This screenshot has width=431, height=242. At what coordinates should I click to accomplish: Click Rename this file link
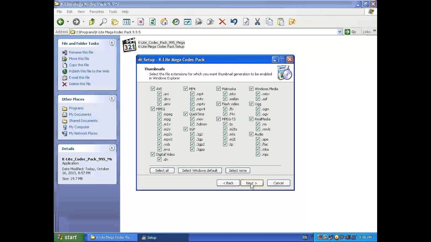click(x=81, y=52)
